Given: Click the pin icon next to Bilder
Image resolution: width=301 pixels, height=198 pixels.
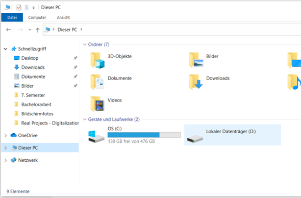Looking at the screenshot, I should [76, 86].
